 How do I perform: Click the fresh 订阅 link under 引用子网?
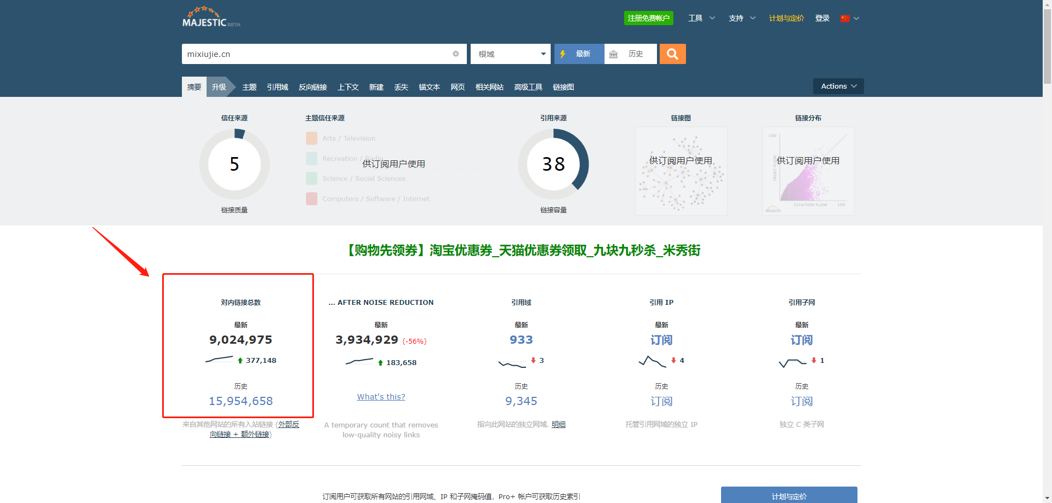pos(802,340)
